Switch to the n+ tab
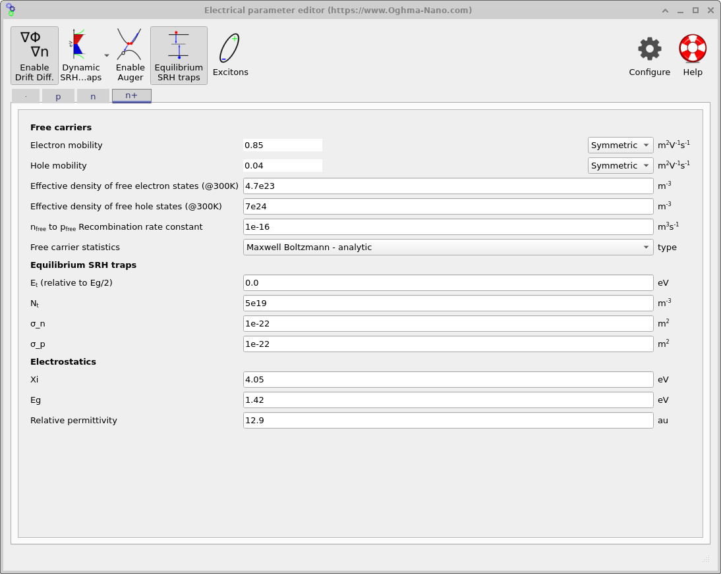This screenshot has width=721, height=574. 131,95
